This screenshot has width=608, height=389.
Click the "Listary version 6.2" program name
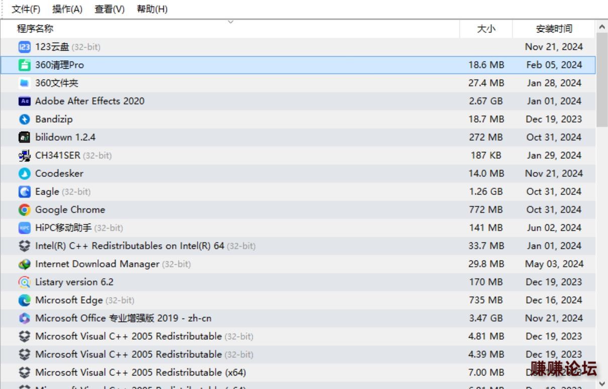tap(74, 282)
